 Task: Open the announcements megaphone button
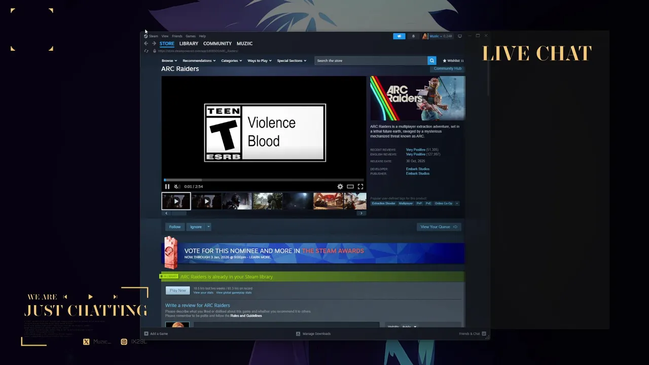[399, 36]
